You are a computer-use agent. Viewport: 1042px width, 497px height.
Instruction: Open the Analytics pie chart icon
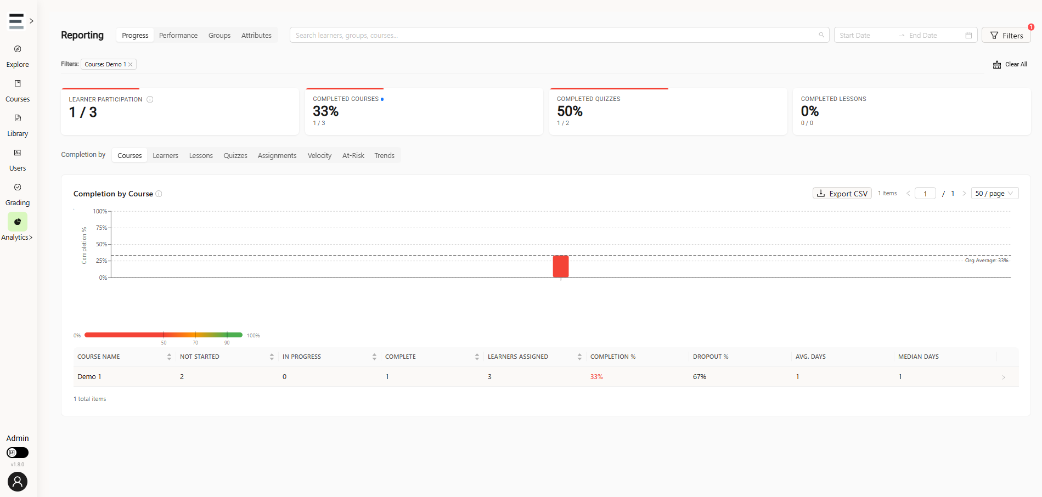tap(18, 222)
